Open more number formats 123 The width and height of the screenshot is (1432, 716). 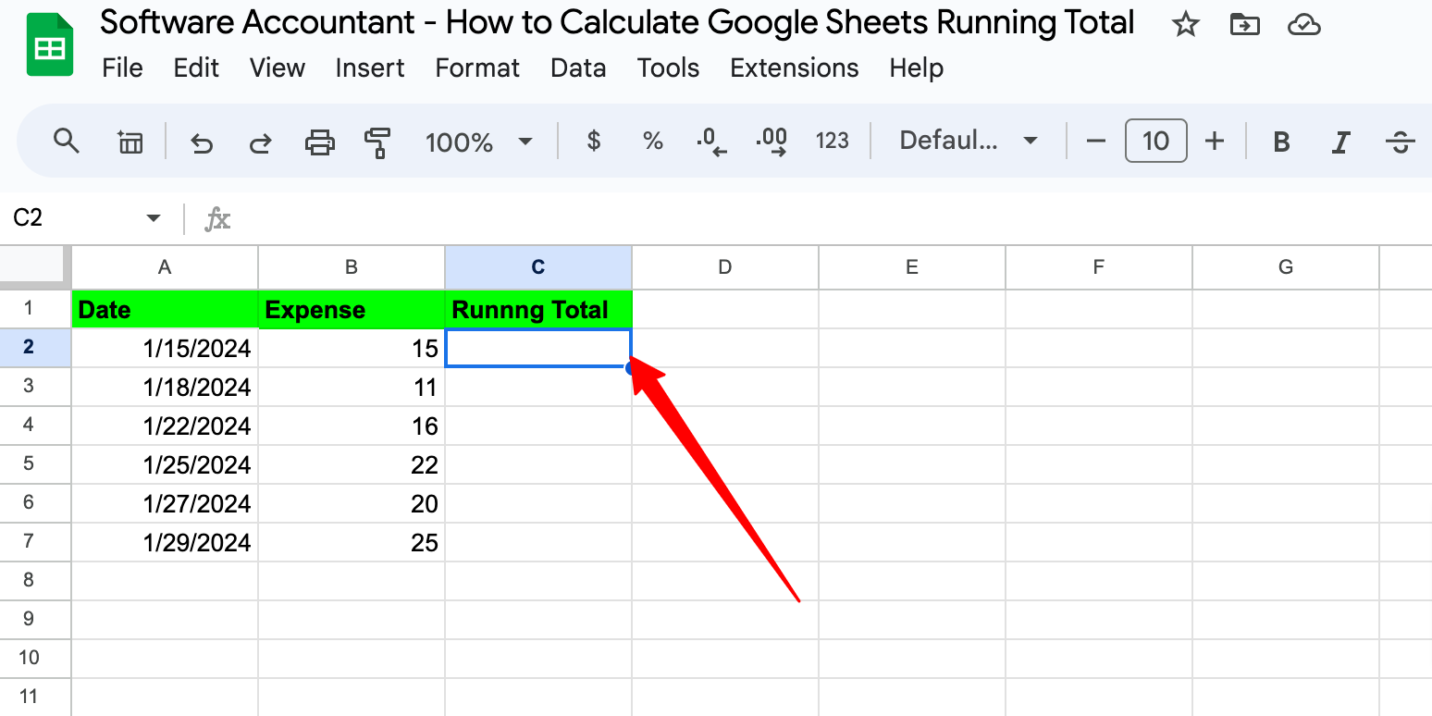click(833, 142)
